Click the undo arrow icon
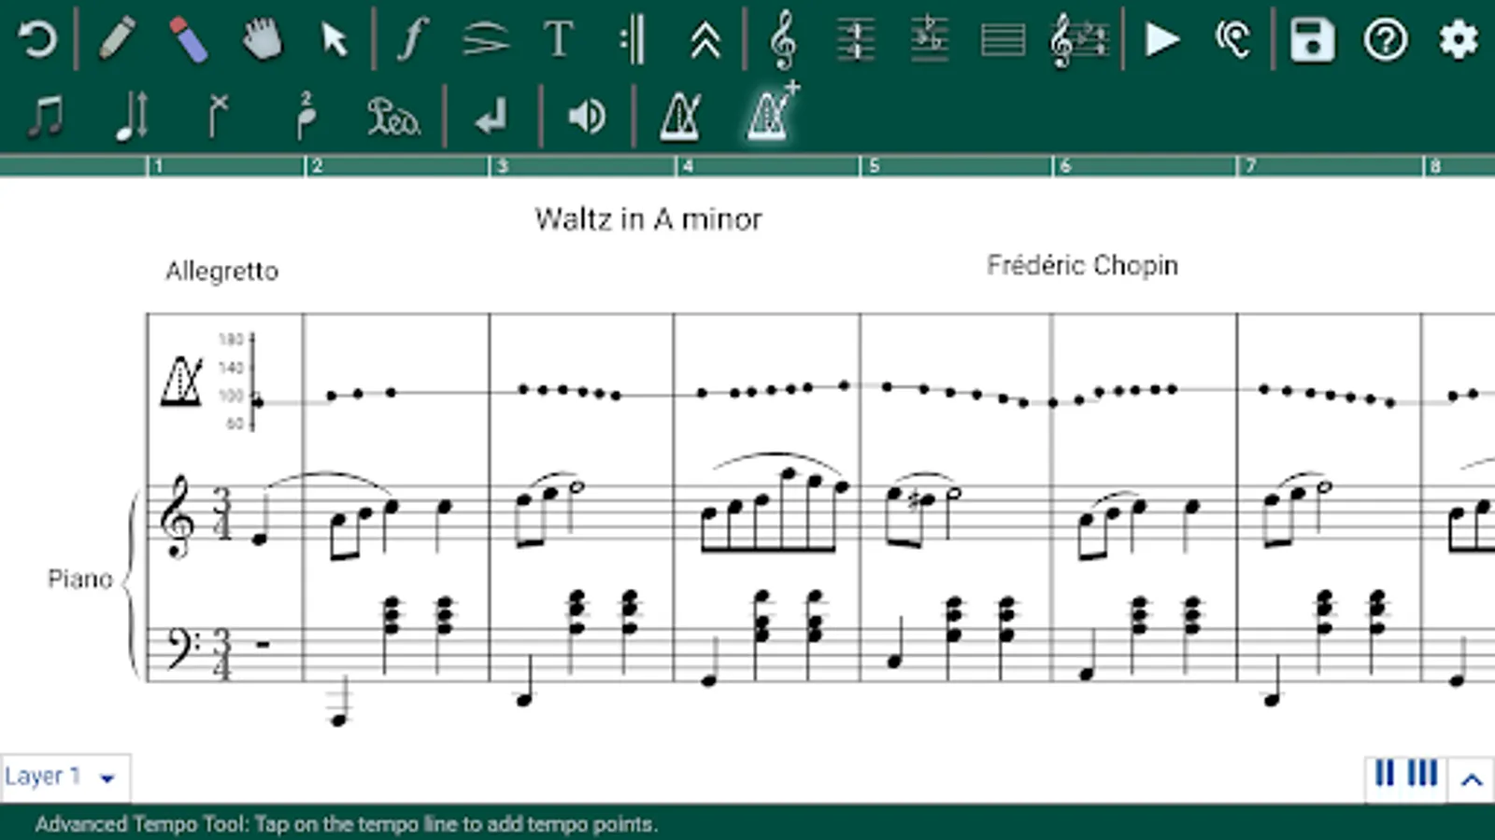Screen dimensions: 1495x840 pos(37,39)
